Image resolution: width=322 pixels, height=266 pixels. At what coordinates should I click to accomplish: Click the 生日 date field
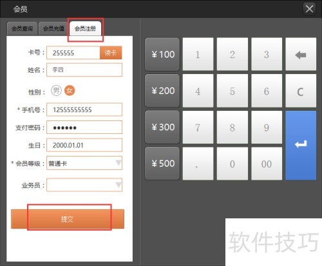coord(84,145)
